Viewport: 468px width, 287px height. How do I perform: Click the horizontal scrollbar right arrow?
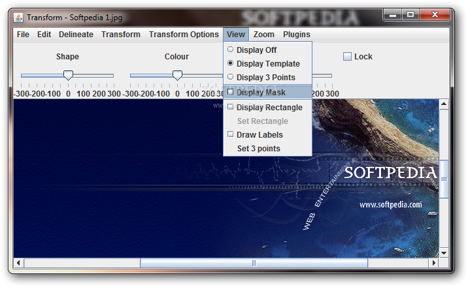click(434, 263)
